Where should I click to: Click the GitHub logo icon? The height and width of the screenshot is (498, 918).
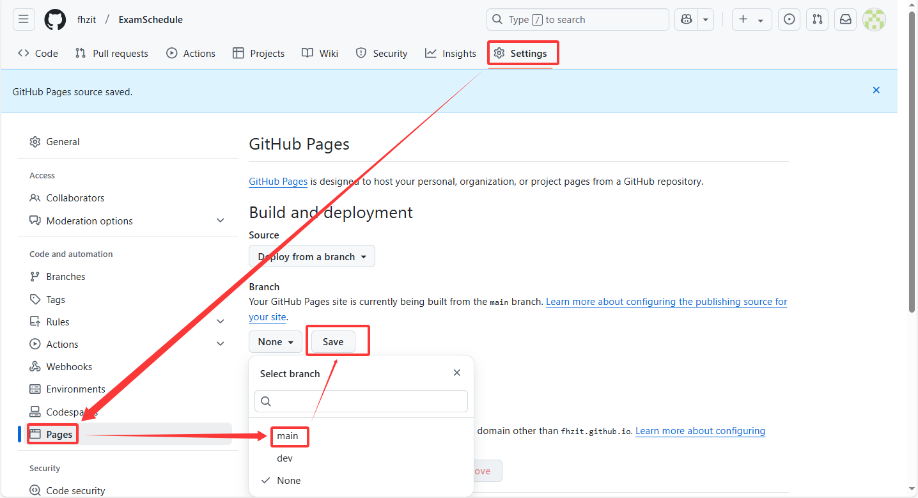[x=55, y=20]
